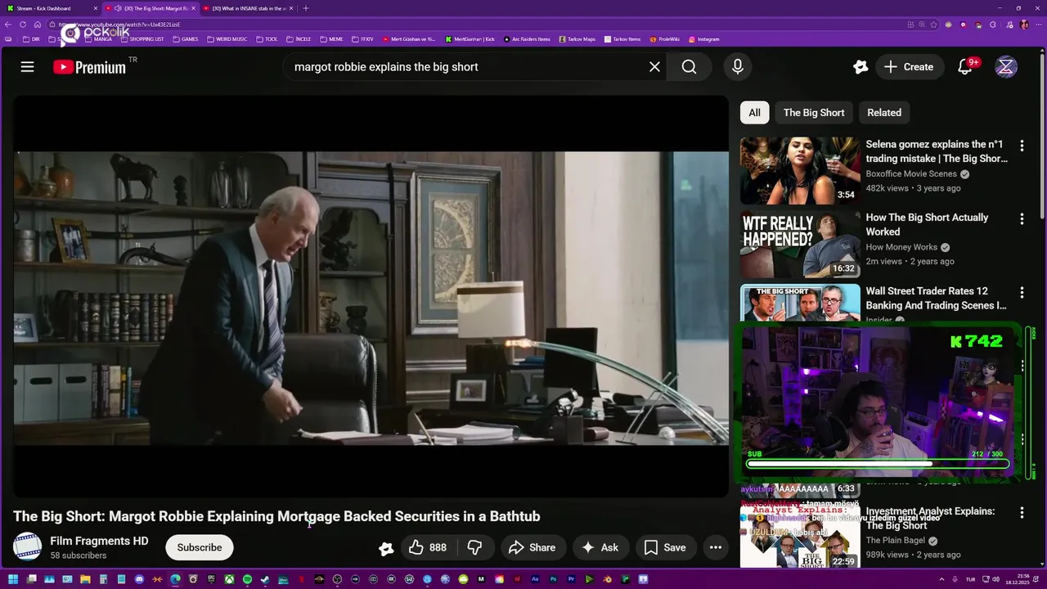The width and height of the screenshot is (1047, 589).
Task: Open a new browser tab
Action: point(306,8)
